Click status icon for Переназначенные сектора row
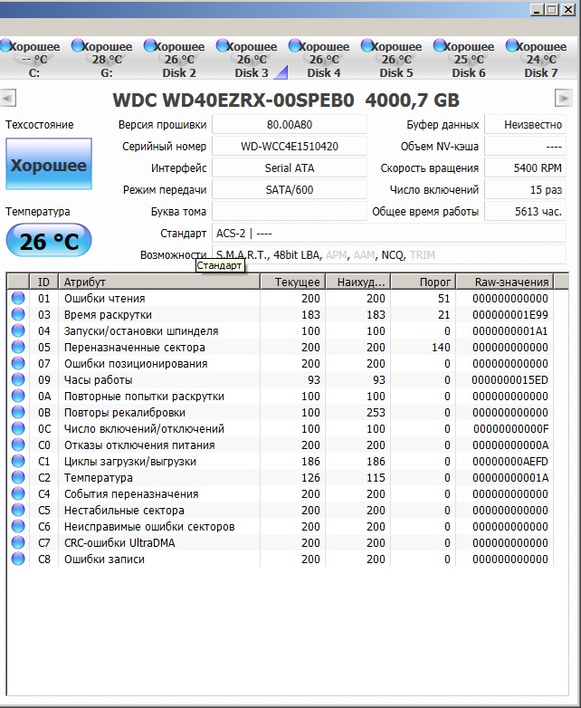 18,347
